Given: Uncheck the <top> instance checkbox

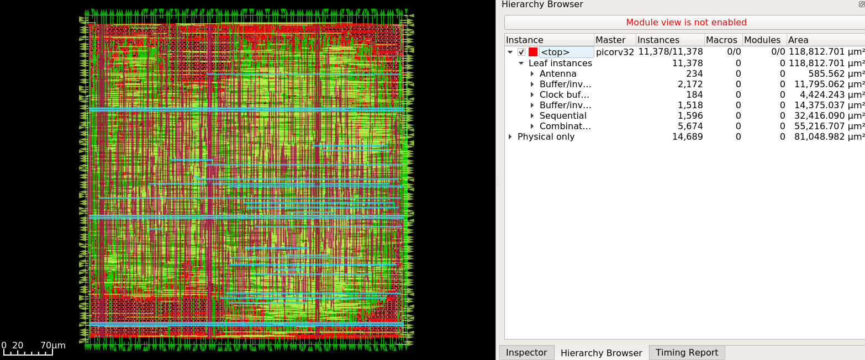Looking at the screenshot, I should point(521,52).
